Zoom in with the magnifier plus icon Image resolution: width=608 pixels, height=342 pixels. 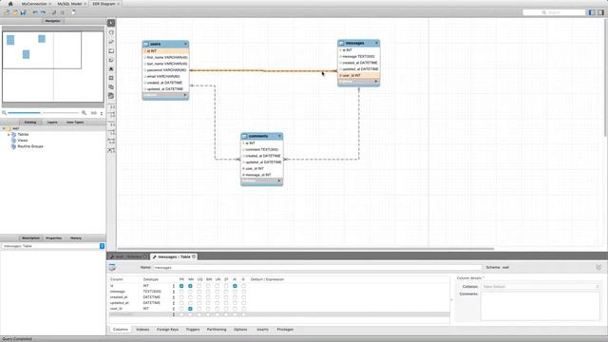tap(84, 113)
